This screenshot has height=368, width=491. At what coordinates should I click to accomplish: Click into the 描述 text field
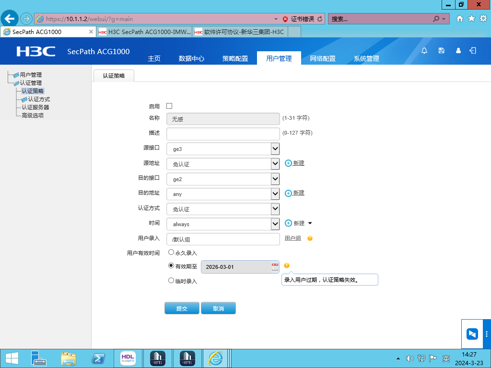[223, 134]
